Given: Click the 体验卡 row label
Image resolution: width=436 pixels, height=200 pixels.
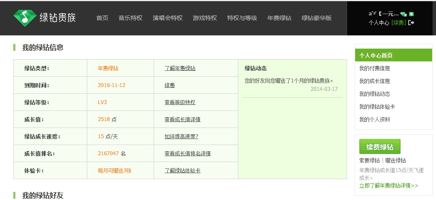Looking at the screenshot, I should (34, 171).
